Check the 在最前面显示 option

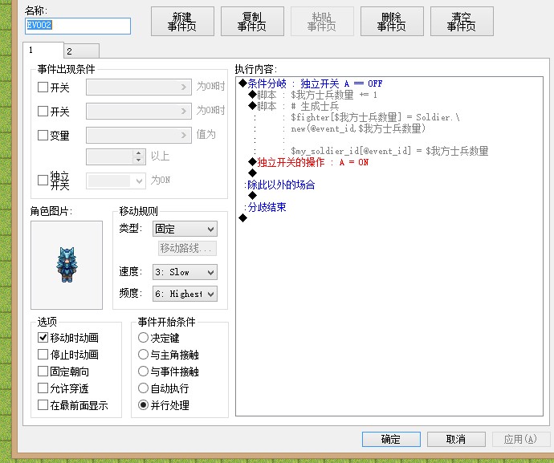click(43, 405)
